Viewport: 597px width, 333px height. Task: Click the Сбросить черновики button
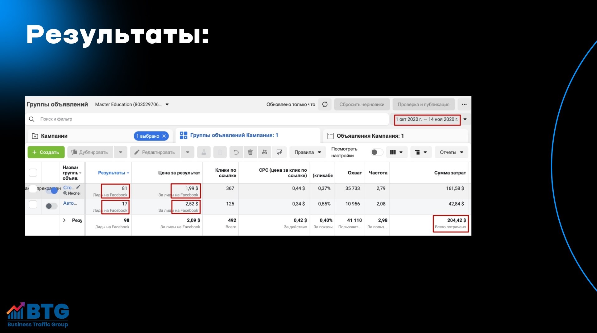[x=362, y=104]
